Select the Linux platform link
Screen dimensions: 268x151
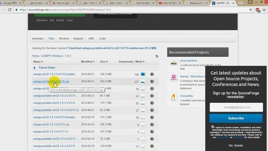coord(70,20)
